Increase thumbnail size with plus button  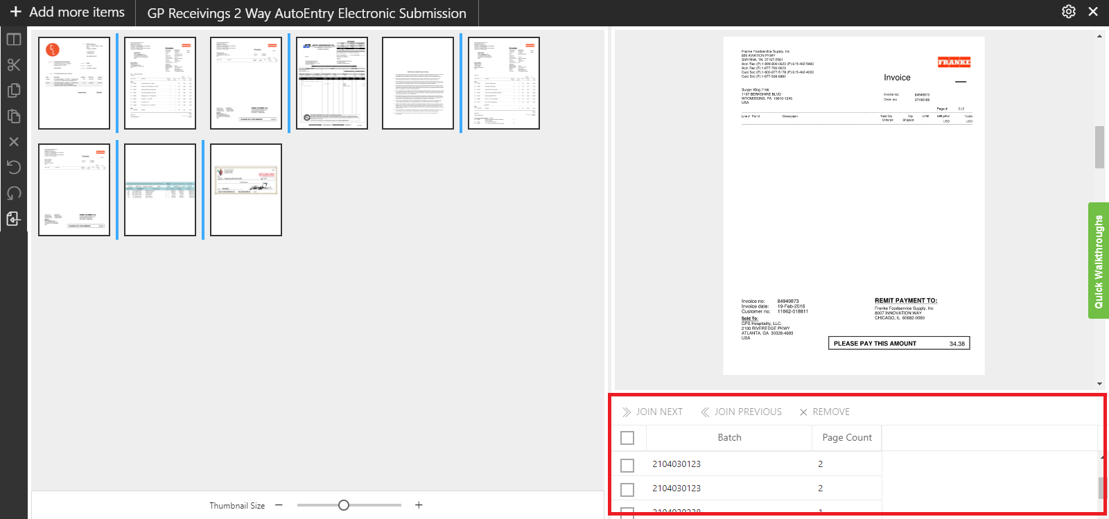point(419,505)
